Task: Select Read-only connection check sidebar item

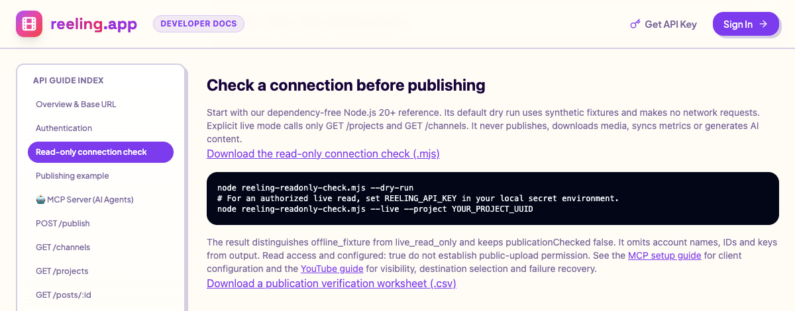Action: 101,152
